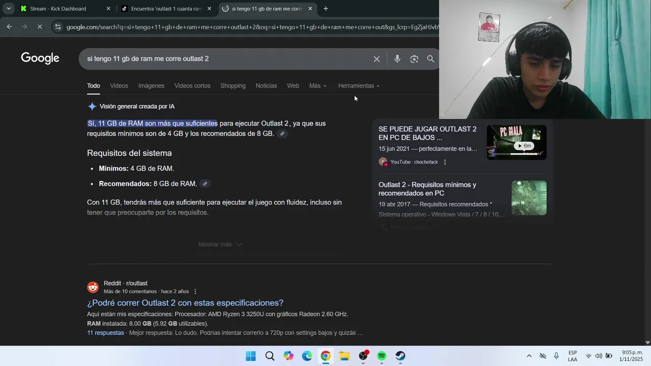
Task: Expand the Más dropdown
Action: click(x=318, y=86)
